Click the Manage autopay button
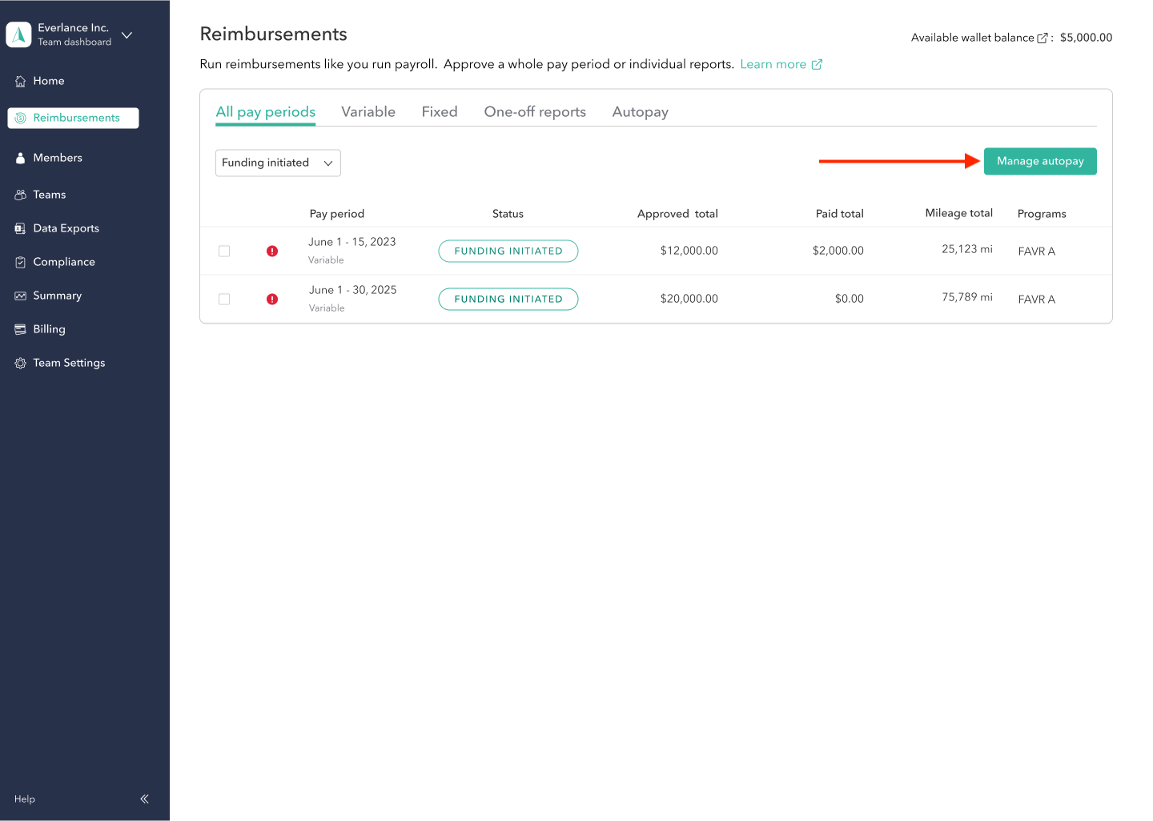The image size is (1153, 821). tap(1040, 161)
